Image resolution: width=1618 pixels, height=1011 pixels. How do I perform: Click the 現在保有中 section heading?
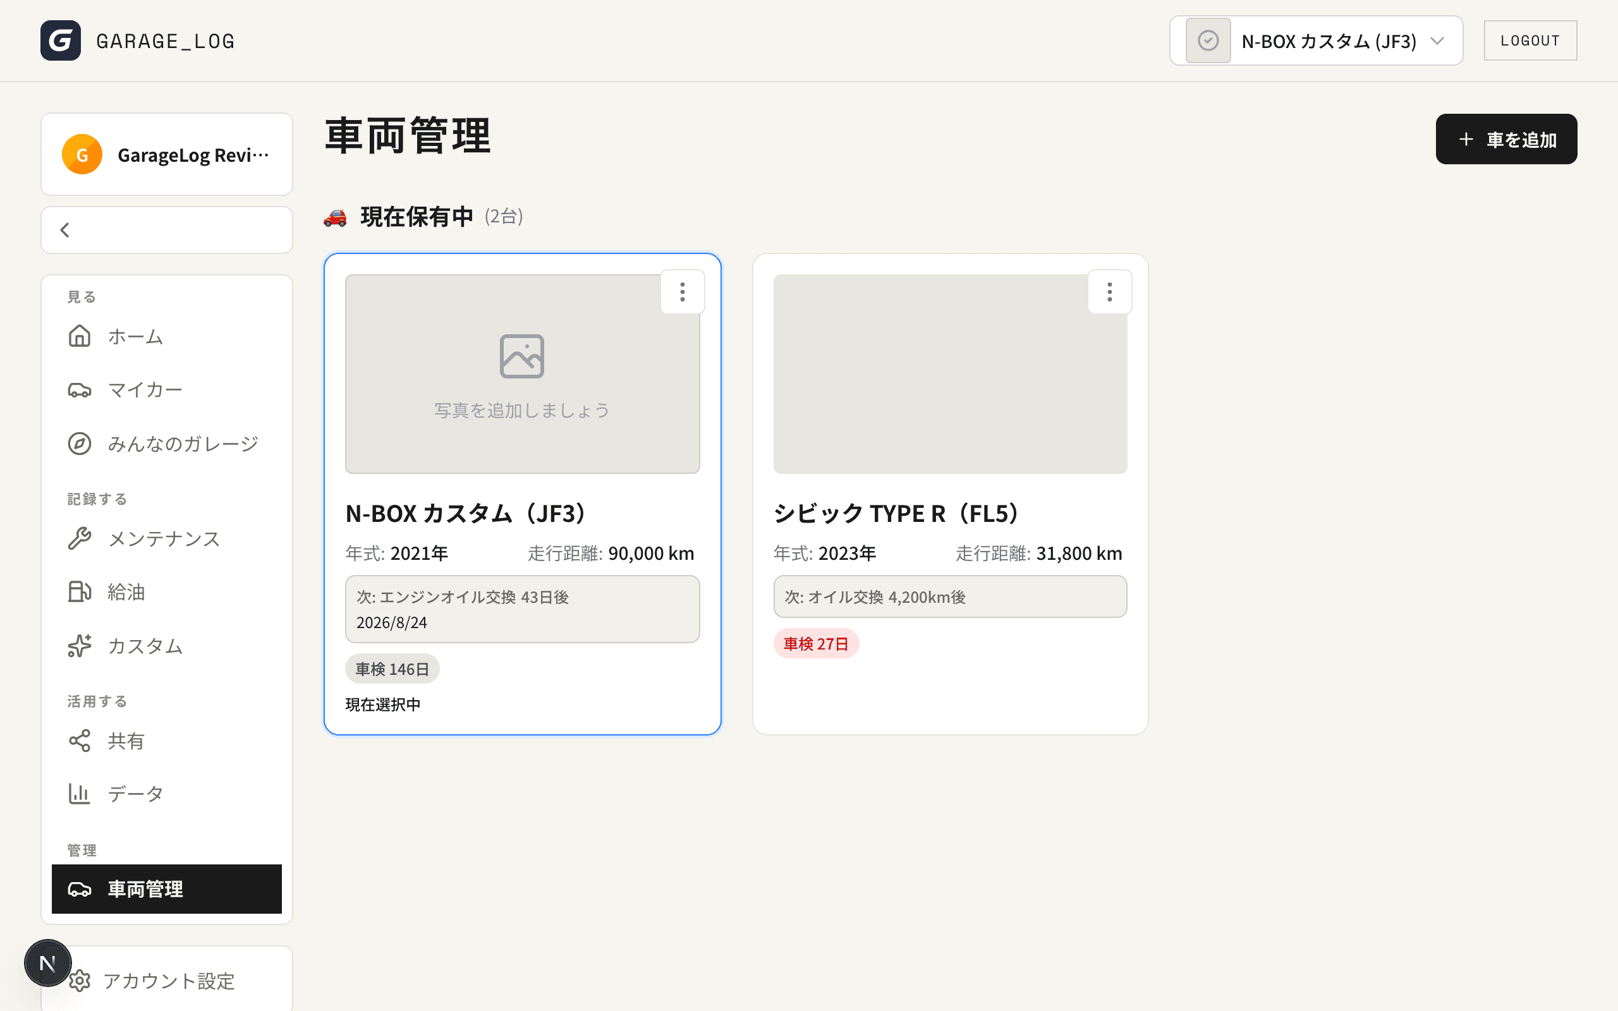[x=417, y=217]
